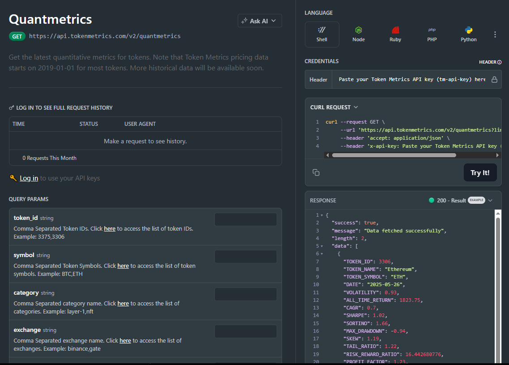Click the 'accept: application/json' header line
Screen dimensions: 509x365
395,138
